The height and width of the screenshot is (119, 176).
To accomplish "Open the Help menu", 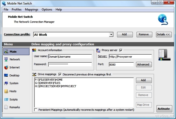I will click(59, 10).
